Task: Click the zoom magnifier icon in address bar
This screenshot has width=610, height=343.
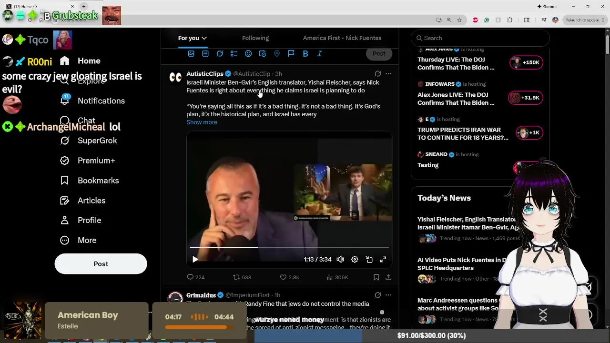Action: click(x=449, y=20)
